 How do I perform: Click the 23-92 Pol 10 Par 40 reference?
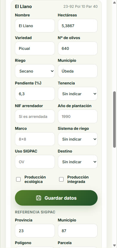81,7
